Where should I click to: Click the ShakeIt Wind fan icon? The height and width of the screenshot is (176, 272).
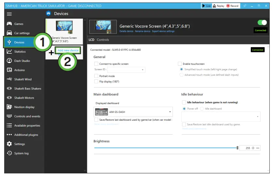pos(9,79)
